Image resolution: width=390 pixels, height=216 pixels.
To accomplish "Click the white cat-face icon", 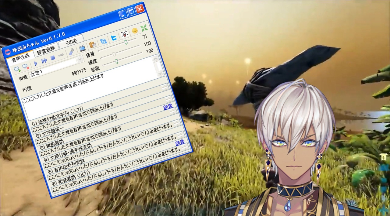I will tap(124, 34).
